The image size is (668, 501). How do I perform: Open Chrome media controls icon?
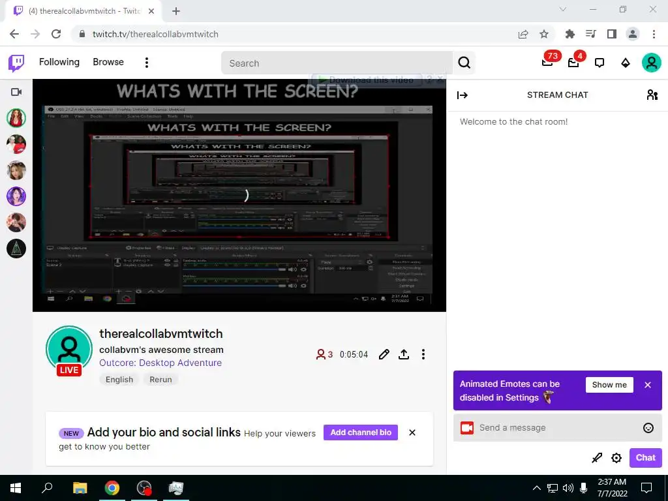(591, 34)
